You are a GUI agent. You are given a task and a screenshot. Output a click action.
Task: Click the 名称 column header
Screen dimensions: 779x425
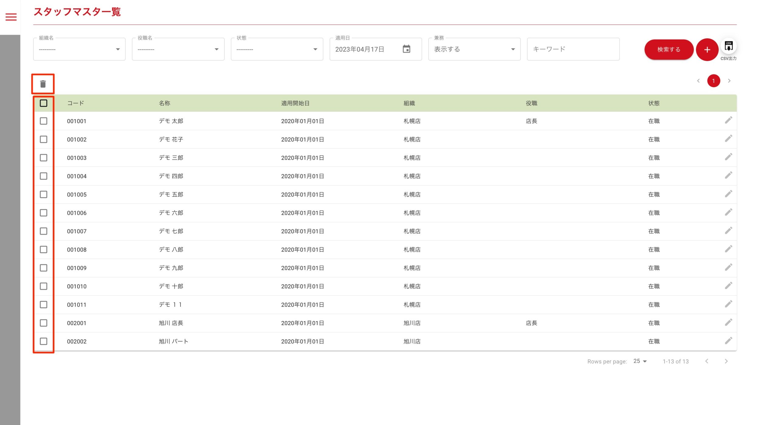pyautogui.click(x=164, y=103)
